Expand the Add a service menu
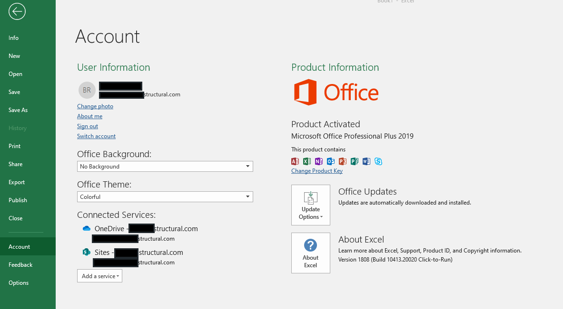563x309 pixels. click(x=99, y=276)
